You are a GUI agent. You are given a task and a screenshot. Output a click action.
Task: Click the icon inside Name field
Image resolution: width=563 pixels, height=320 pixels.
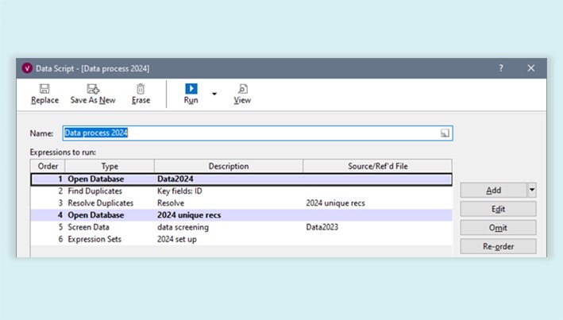click(445, 133)
